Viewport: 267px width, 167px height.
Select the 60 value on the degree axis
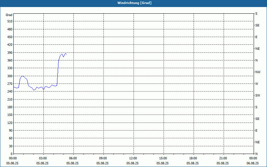11,138
